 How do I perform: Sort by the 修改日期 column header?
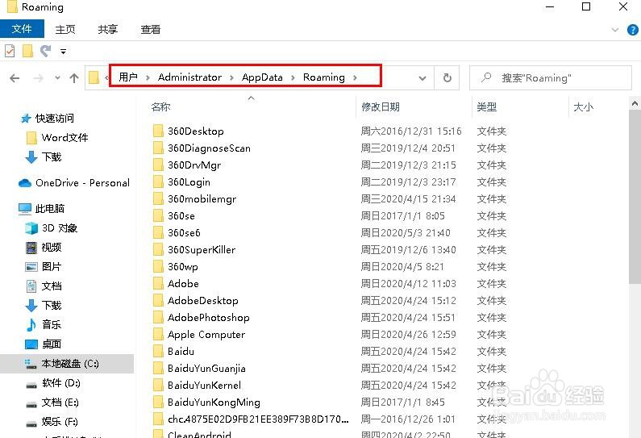381,107
